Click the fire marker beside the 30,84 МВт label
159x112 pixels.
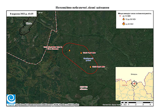90,67
